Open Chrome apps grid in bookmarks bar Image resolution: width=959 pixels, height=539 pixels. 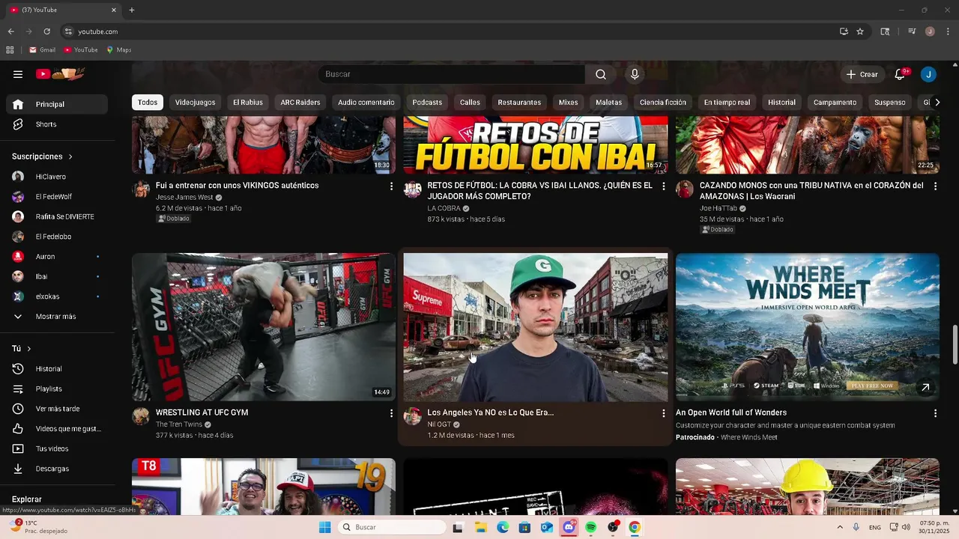click(x=10, y=50)
